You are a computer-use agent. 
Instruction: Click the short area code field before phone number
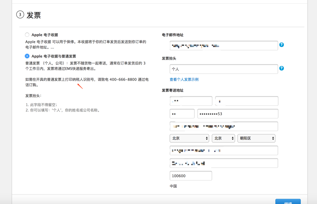click(x=182, y=114)
